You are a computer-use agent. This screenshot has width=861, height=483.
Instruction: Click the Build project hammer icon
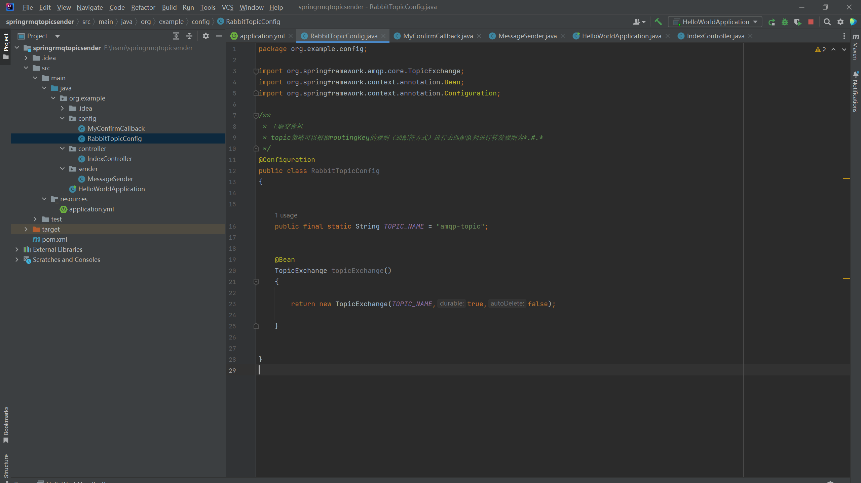coord(658,22)
